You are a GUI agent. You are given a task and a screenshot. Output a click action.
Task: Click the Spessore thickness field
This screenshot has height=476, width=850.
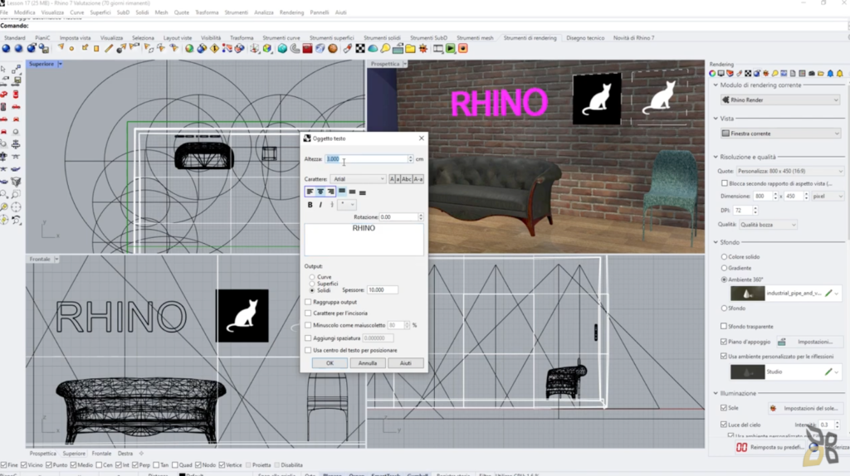pyautogui.click(x=382, y=290)
